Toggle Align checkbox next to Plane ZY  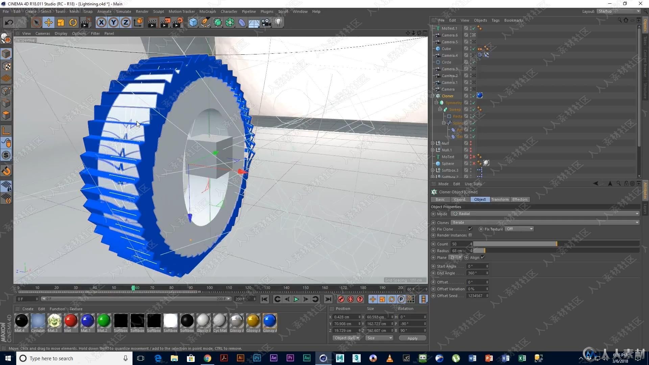tap(483, 257)
